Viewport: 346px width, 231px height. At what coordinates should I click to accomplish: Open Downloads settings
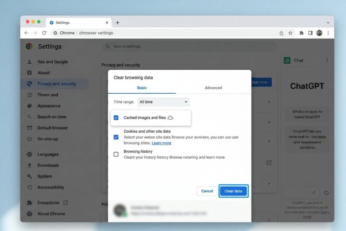[x=48, y=165]
